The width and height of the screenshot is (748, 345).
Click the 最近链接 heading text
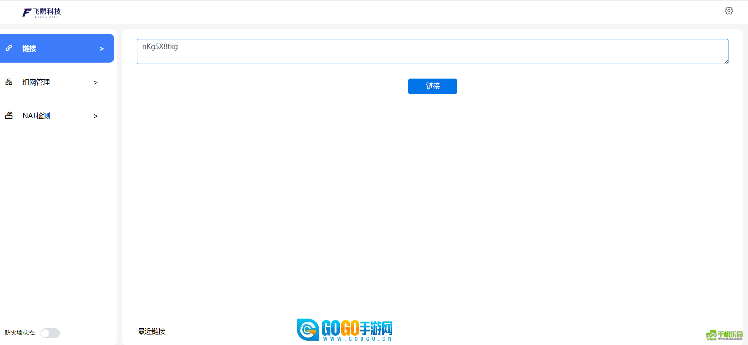[x=152, y=331]
